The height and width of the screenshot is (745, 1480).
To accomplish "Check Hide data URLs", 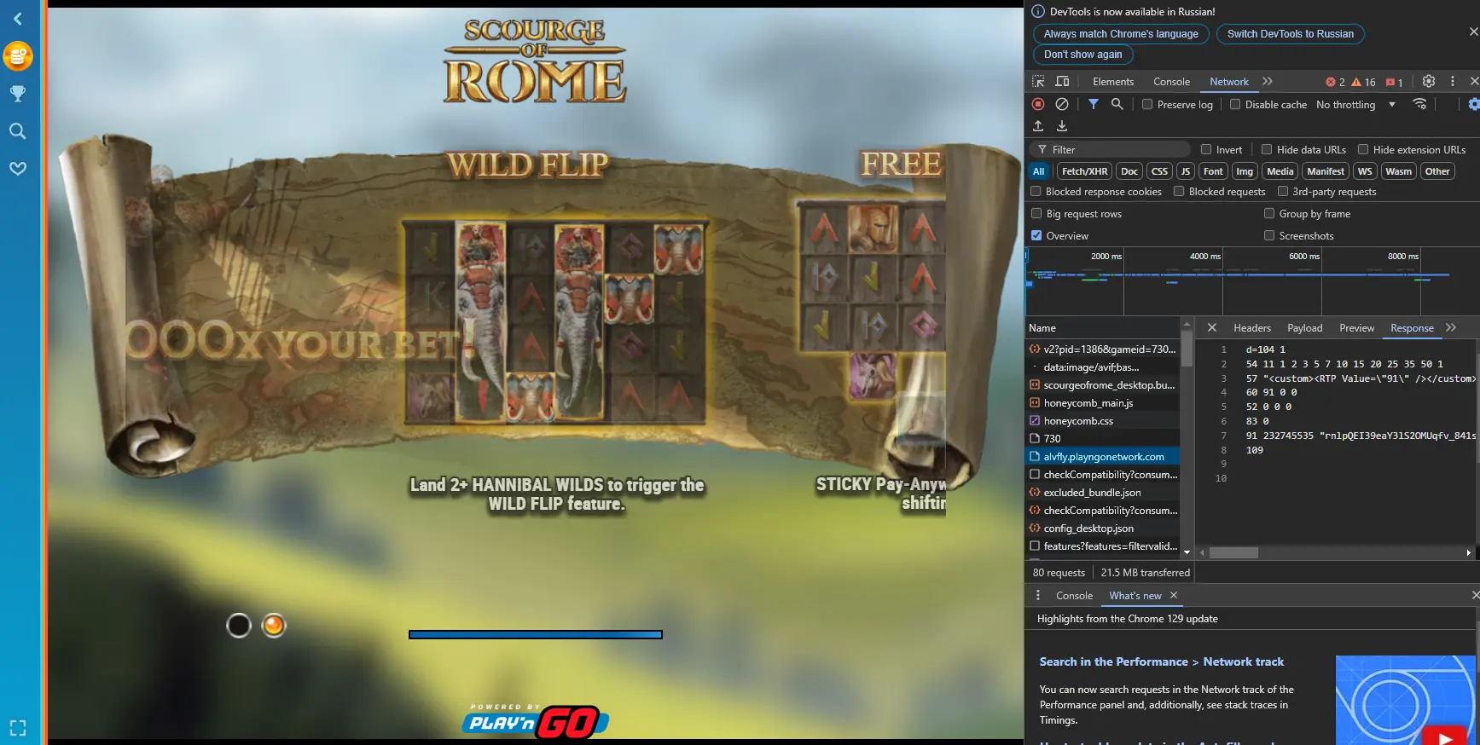I will pos(1267,149).
